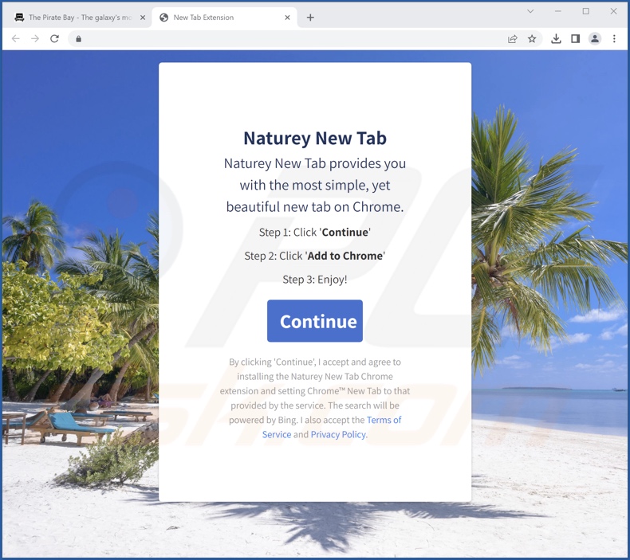Open the Privacy Policy link
The height and width of the screenshot is (560, 630).
tap(338, 434)
